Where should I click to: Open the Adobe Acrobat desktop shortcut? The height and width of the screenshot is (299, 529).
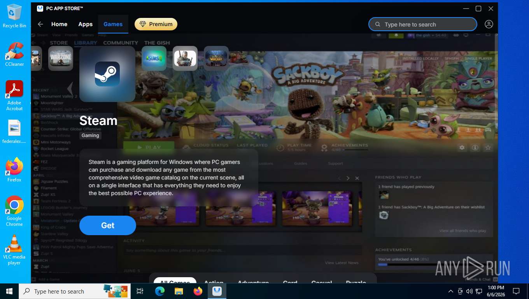click(14, 95)
